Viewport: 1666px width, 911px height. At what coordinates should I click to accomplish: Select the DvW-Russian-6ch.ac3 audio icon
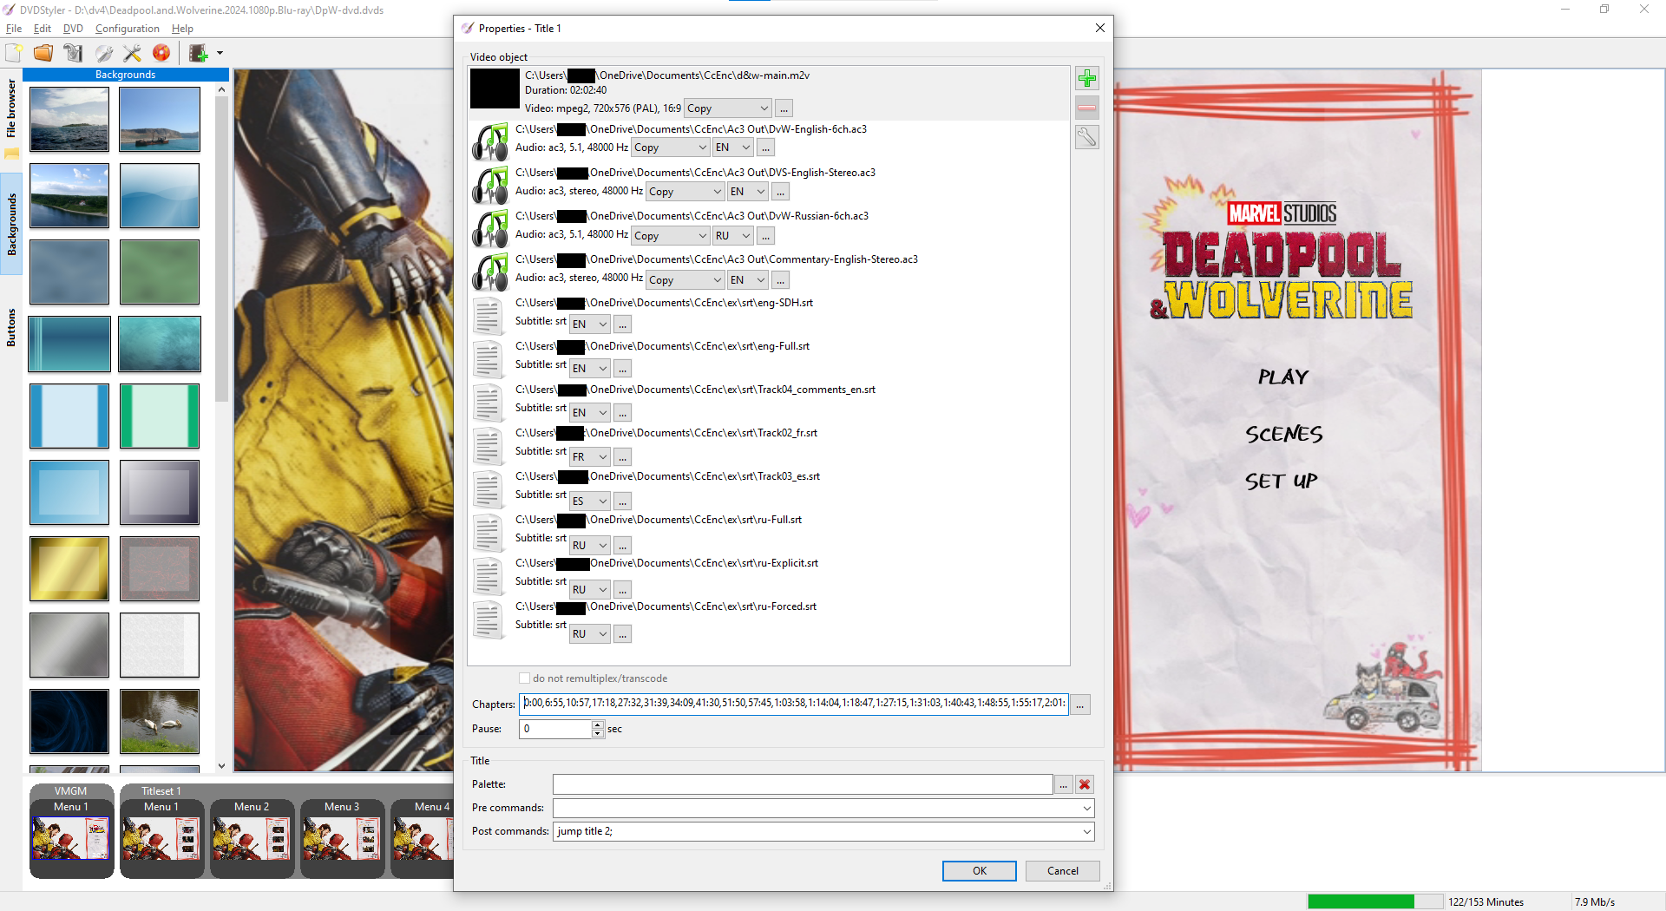490,228
